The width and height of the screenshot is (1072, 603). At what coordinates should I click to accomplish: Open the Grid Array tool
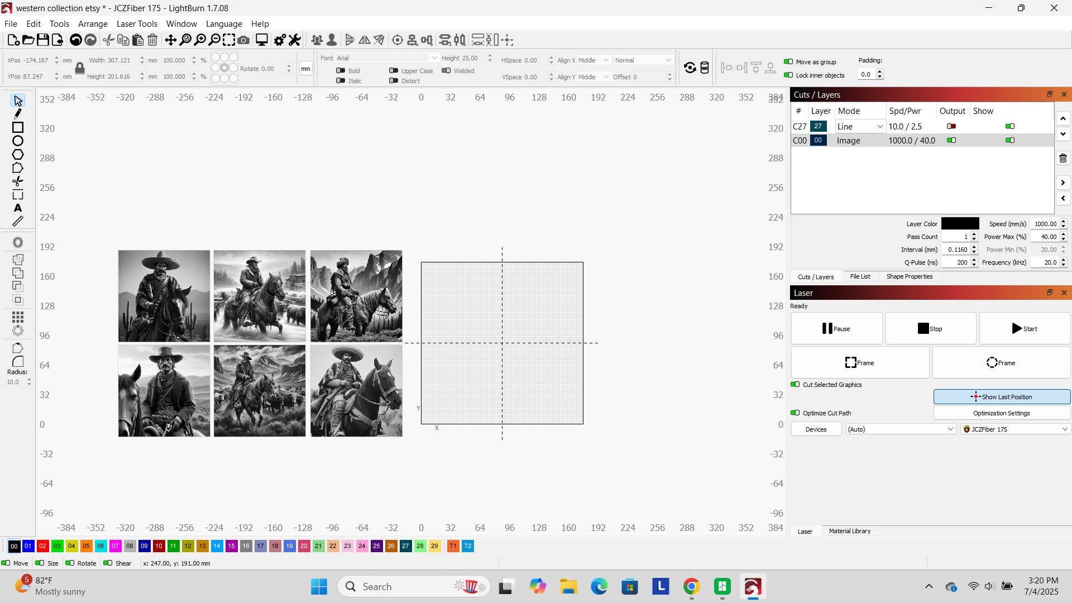pyautogui.click(x=18, y=317)
